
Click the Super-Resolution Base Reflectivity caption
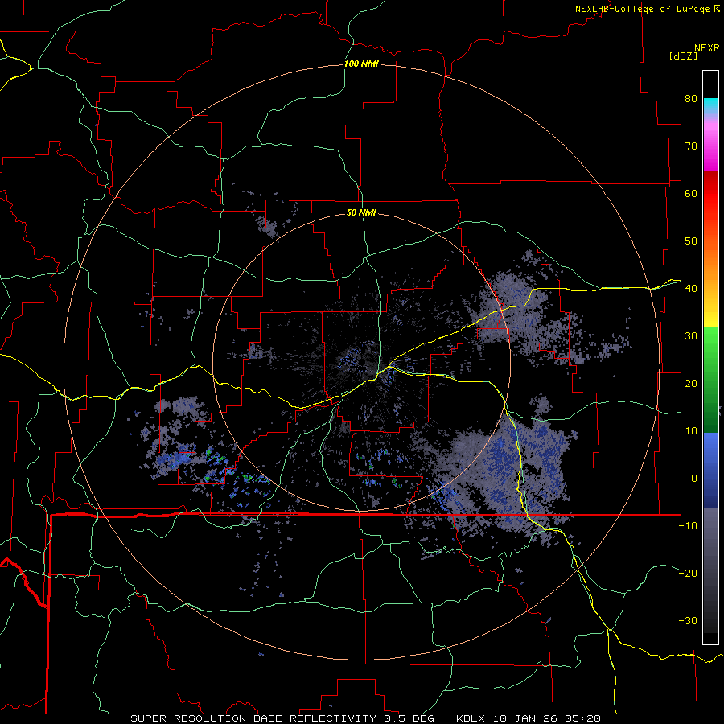pos(366,718)
